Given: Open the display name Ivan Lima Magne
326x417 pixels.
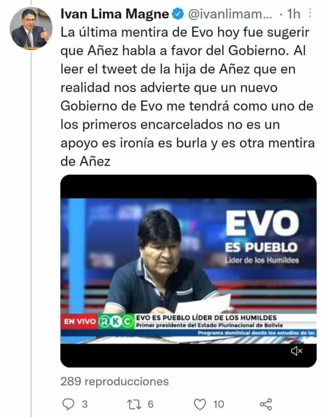Looking at the screenshot, I should click(115, 14).
